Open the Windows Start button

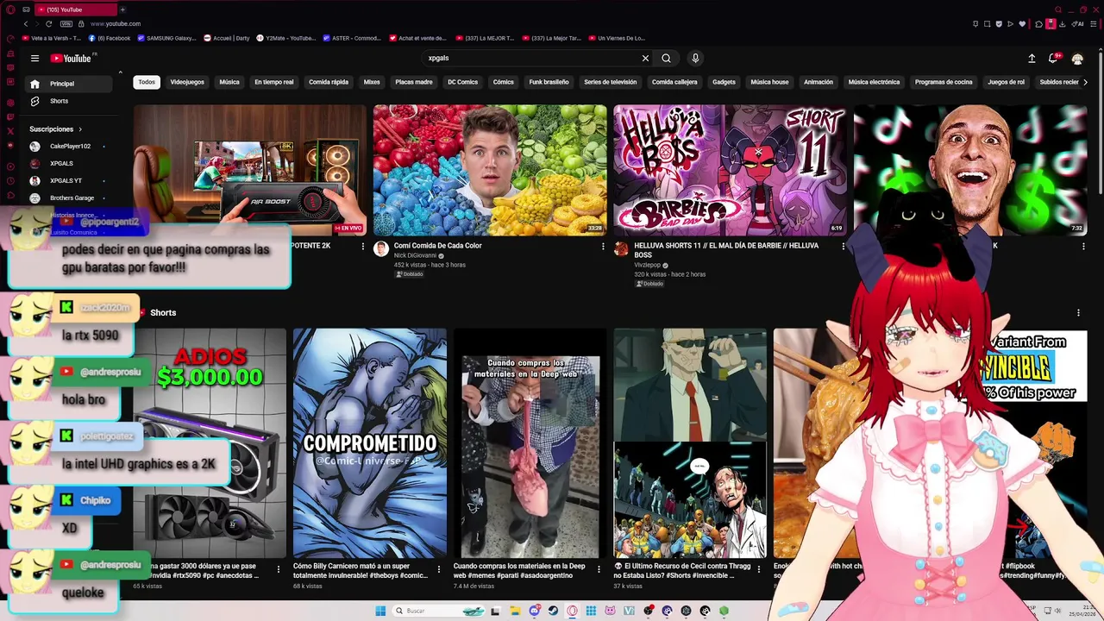tap(380, 611)
